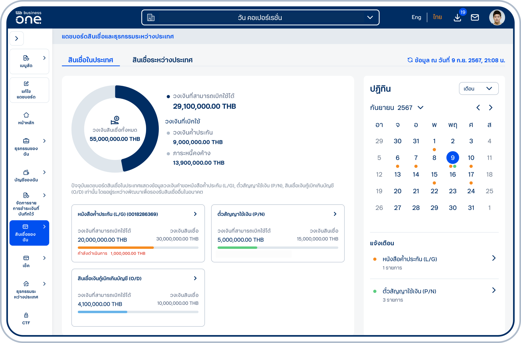Select date 17 in the calendar
Image resolution: width=521 pixels, height=343 pixels.
[471, 174]
